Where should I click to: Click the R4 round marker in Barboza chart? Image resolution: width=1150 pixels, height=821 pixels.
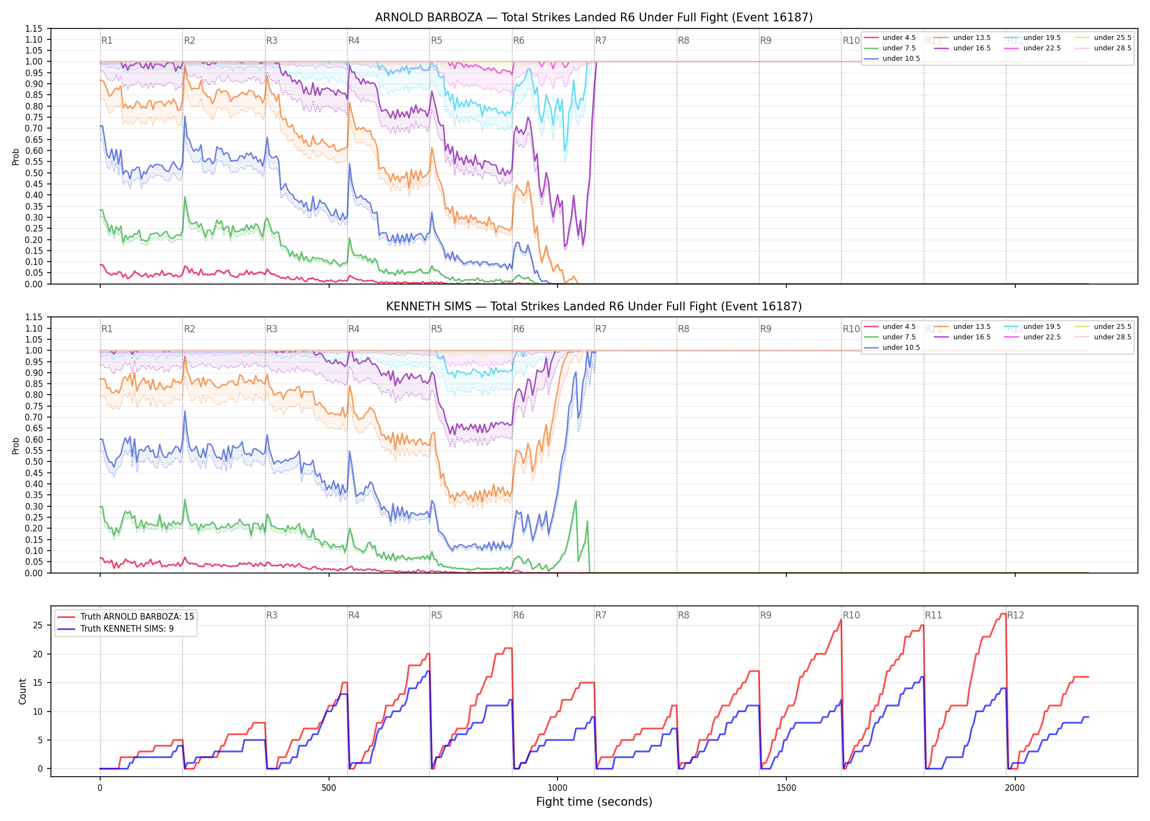[354, 41]
